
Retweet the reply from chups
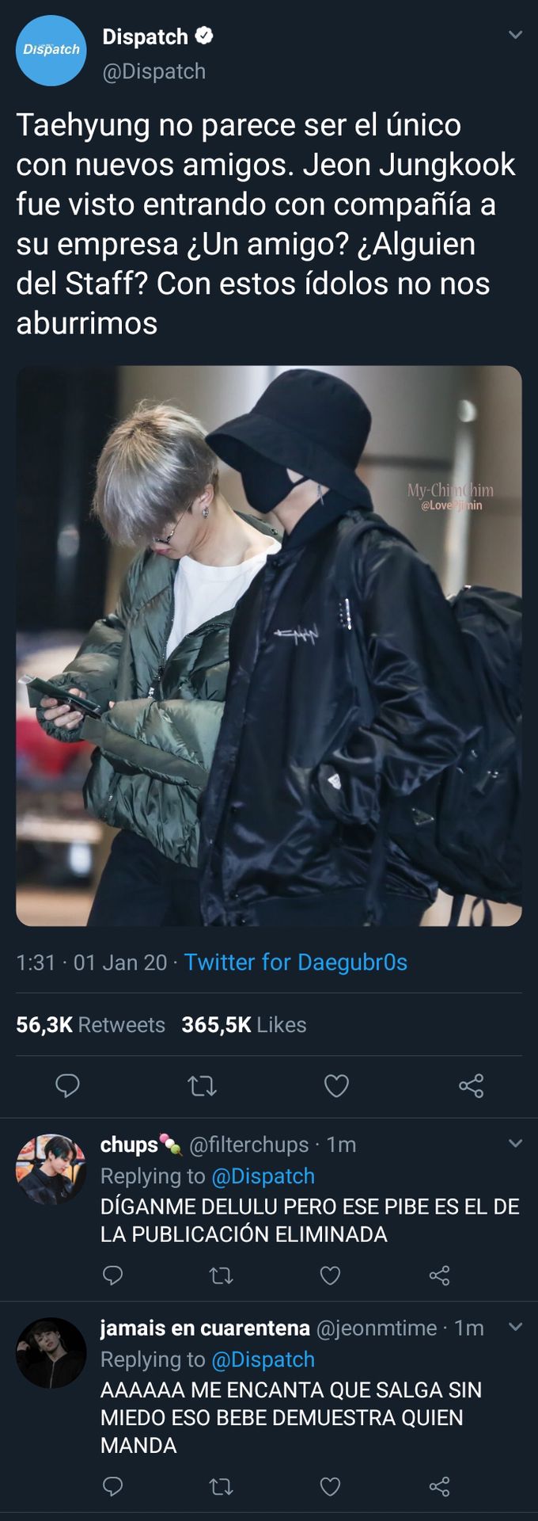point(222,1275)
